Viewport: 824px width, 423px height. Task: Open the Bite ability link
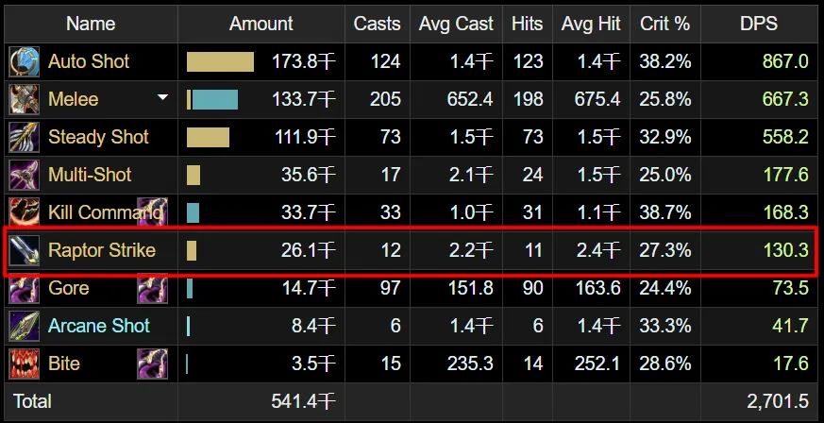point(64,364)
